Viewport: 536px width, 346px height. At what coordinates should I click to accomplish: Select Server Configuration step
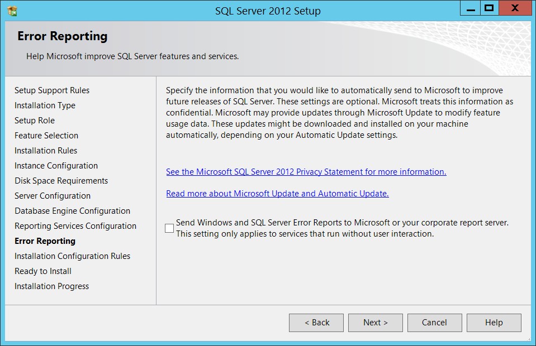(53, 196)
